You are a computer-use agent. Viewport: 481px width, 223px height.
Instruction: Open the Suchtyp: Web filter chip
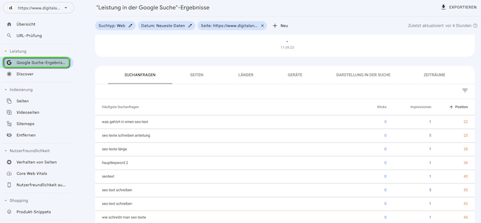(x=115, y=26)
